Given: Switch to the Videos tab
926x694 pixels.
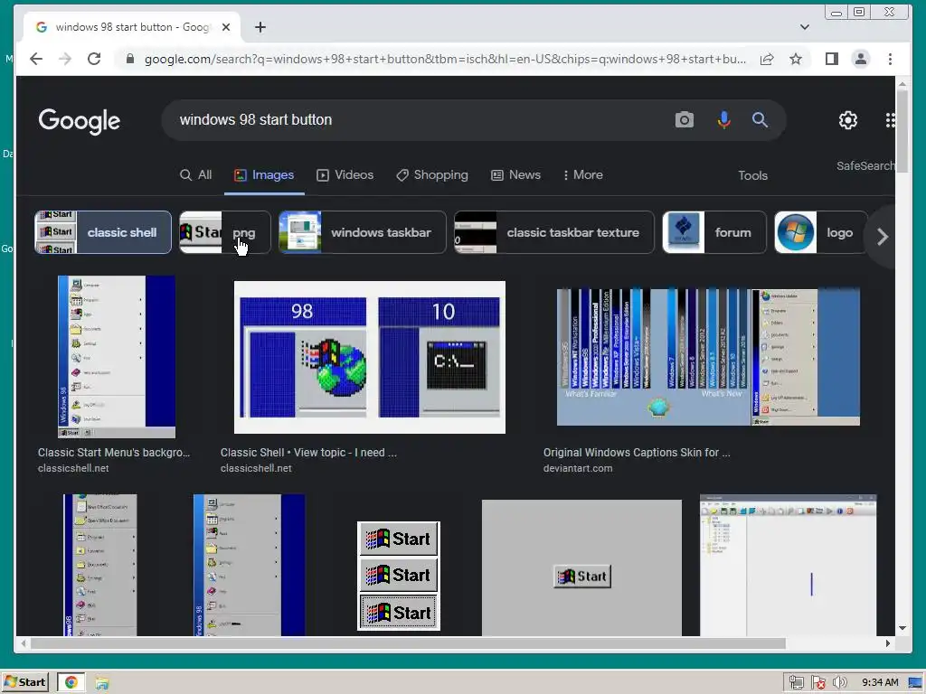Looking at the screenshot, I should click(x=345, y=174).
